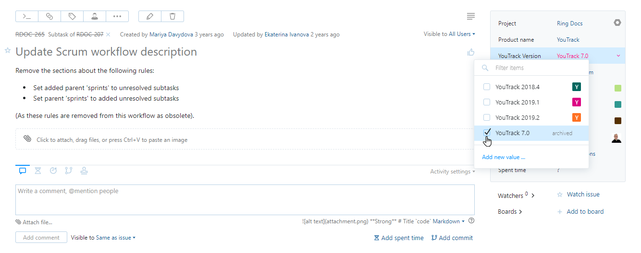Remove the subtask link with x icon

[108, 34]
